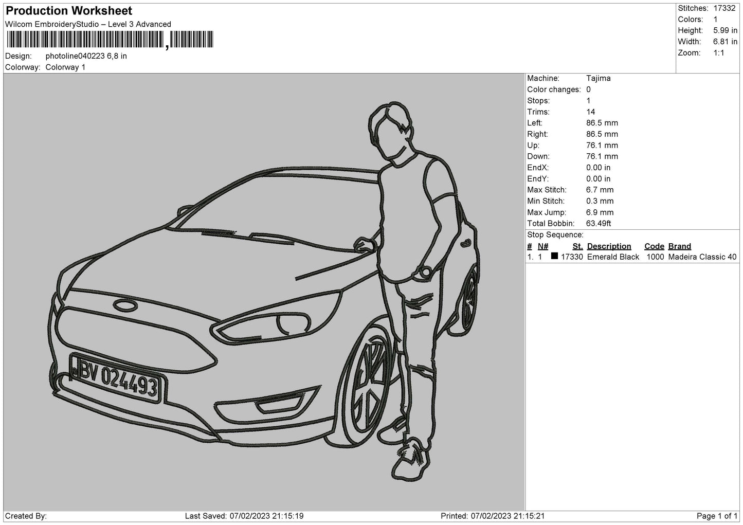This screenshot has height=525, width=743.
Task: Select the Max Jump value "6.9 mm"
Action: [x=600, y=212]
